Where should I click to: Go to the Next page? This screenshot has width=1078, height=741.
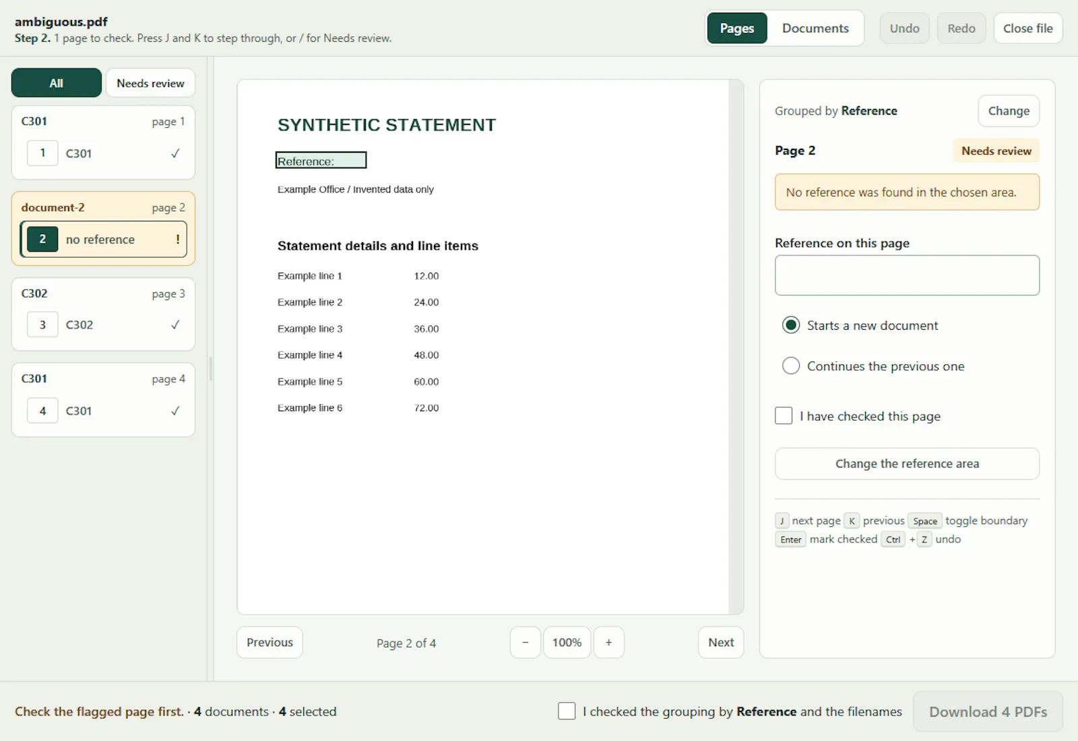point(721,642)
